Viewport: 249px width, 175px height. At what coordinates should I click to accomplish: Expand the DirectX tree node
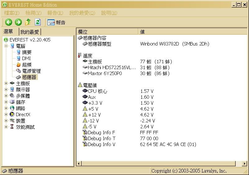(6, 114)
